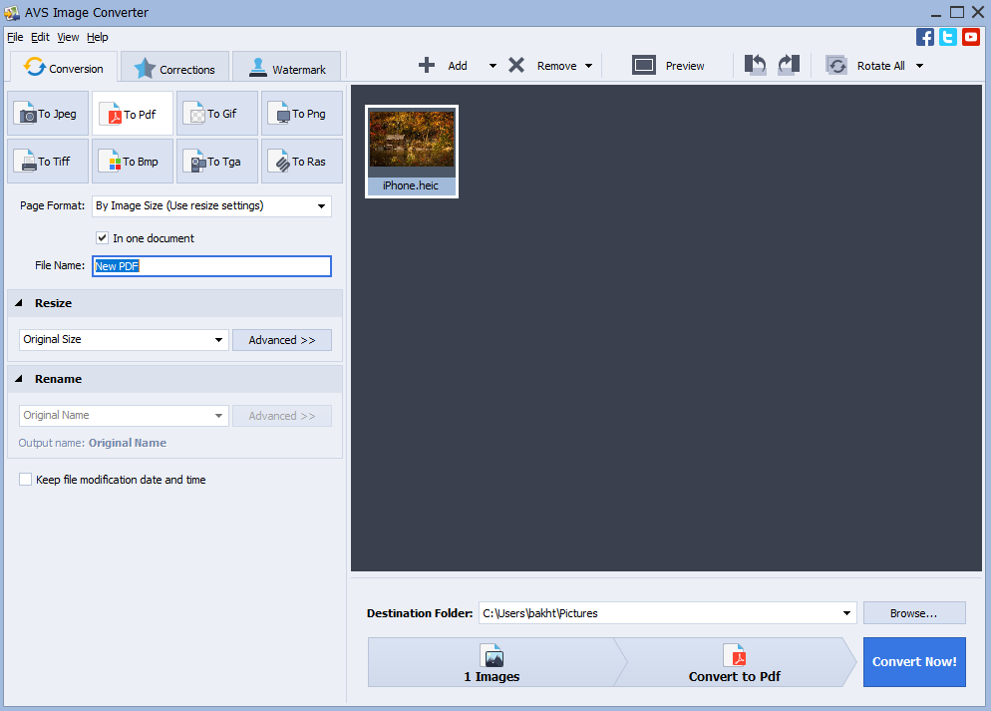Uncheck the In one document checkbox
The height and width of the screenshot is (711, 991).
click(102, 238)
